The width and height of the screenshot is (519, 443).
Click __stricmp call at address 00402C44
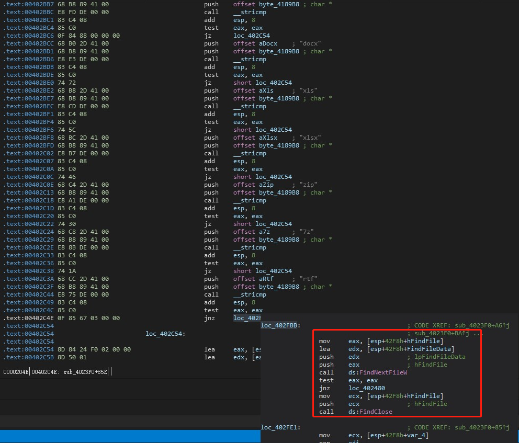click(250, 294)
